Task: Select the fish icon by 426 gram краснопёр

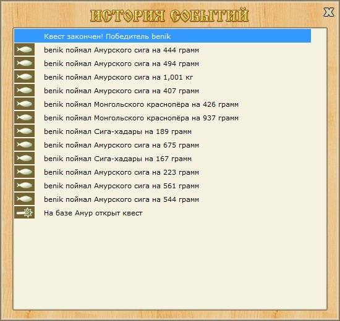Action: coord(24,104)
